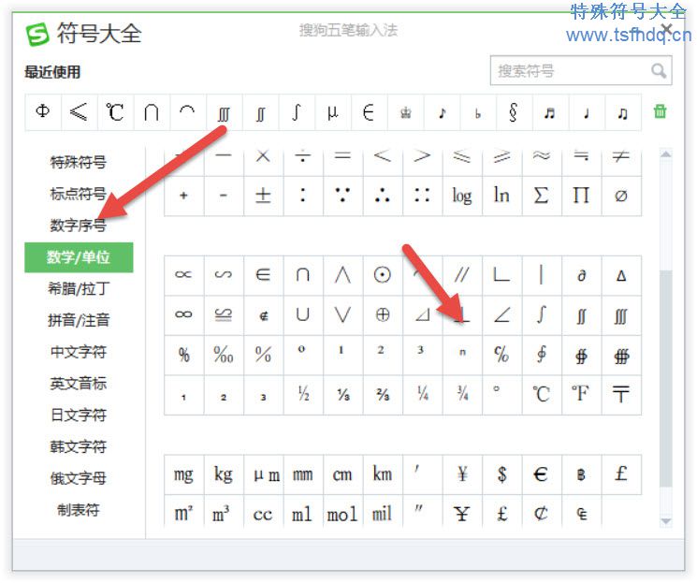Insert the infinity symbol ∞
The height and width of the screenshot is (583, 697).
click(183, 315)
